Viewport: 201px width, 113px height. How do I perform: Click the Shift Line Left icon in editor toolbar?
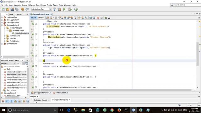pos(90,18)
